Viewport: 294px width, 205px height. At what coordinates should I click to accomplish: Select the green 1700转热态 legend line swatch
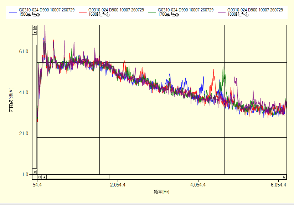tap(152, 12)
